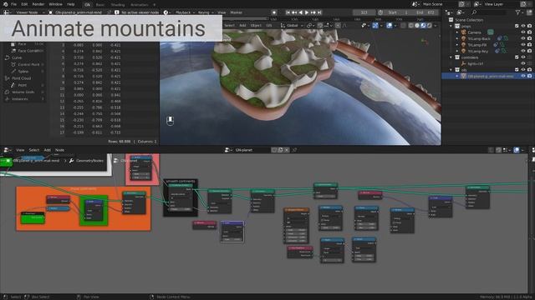Open the timeline View menu

(222, 12)
